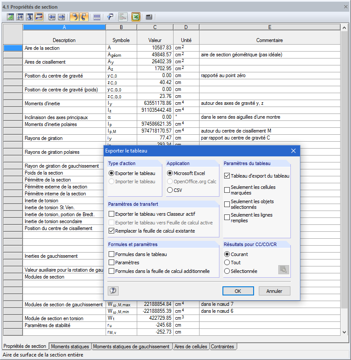Viewport: 351px width, 360px height.
Task: Select the Microsoft Excel export icon in toolbar
Action: pos(135,17)
